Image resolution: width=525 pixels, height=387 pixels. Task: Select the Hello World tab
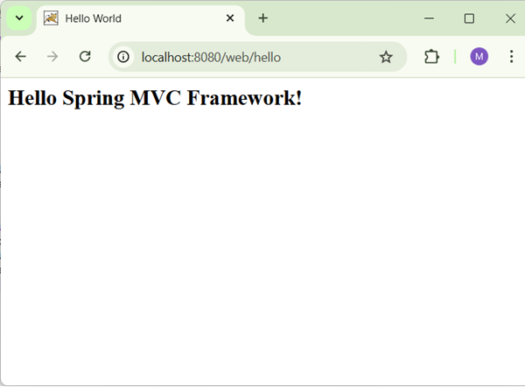[141, 18]
